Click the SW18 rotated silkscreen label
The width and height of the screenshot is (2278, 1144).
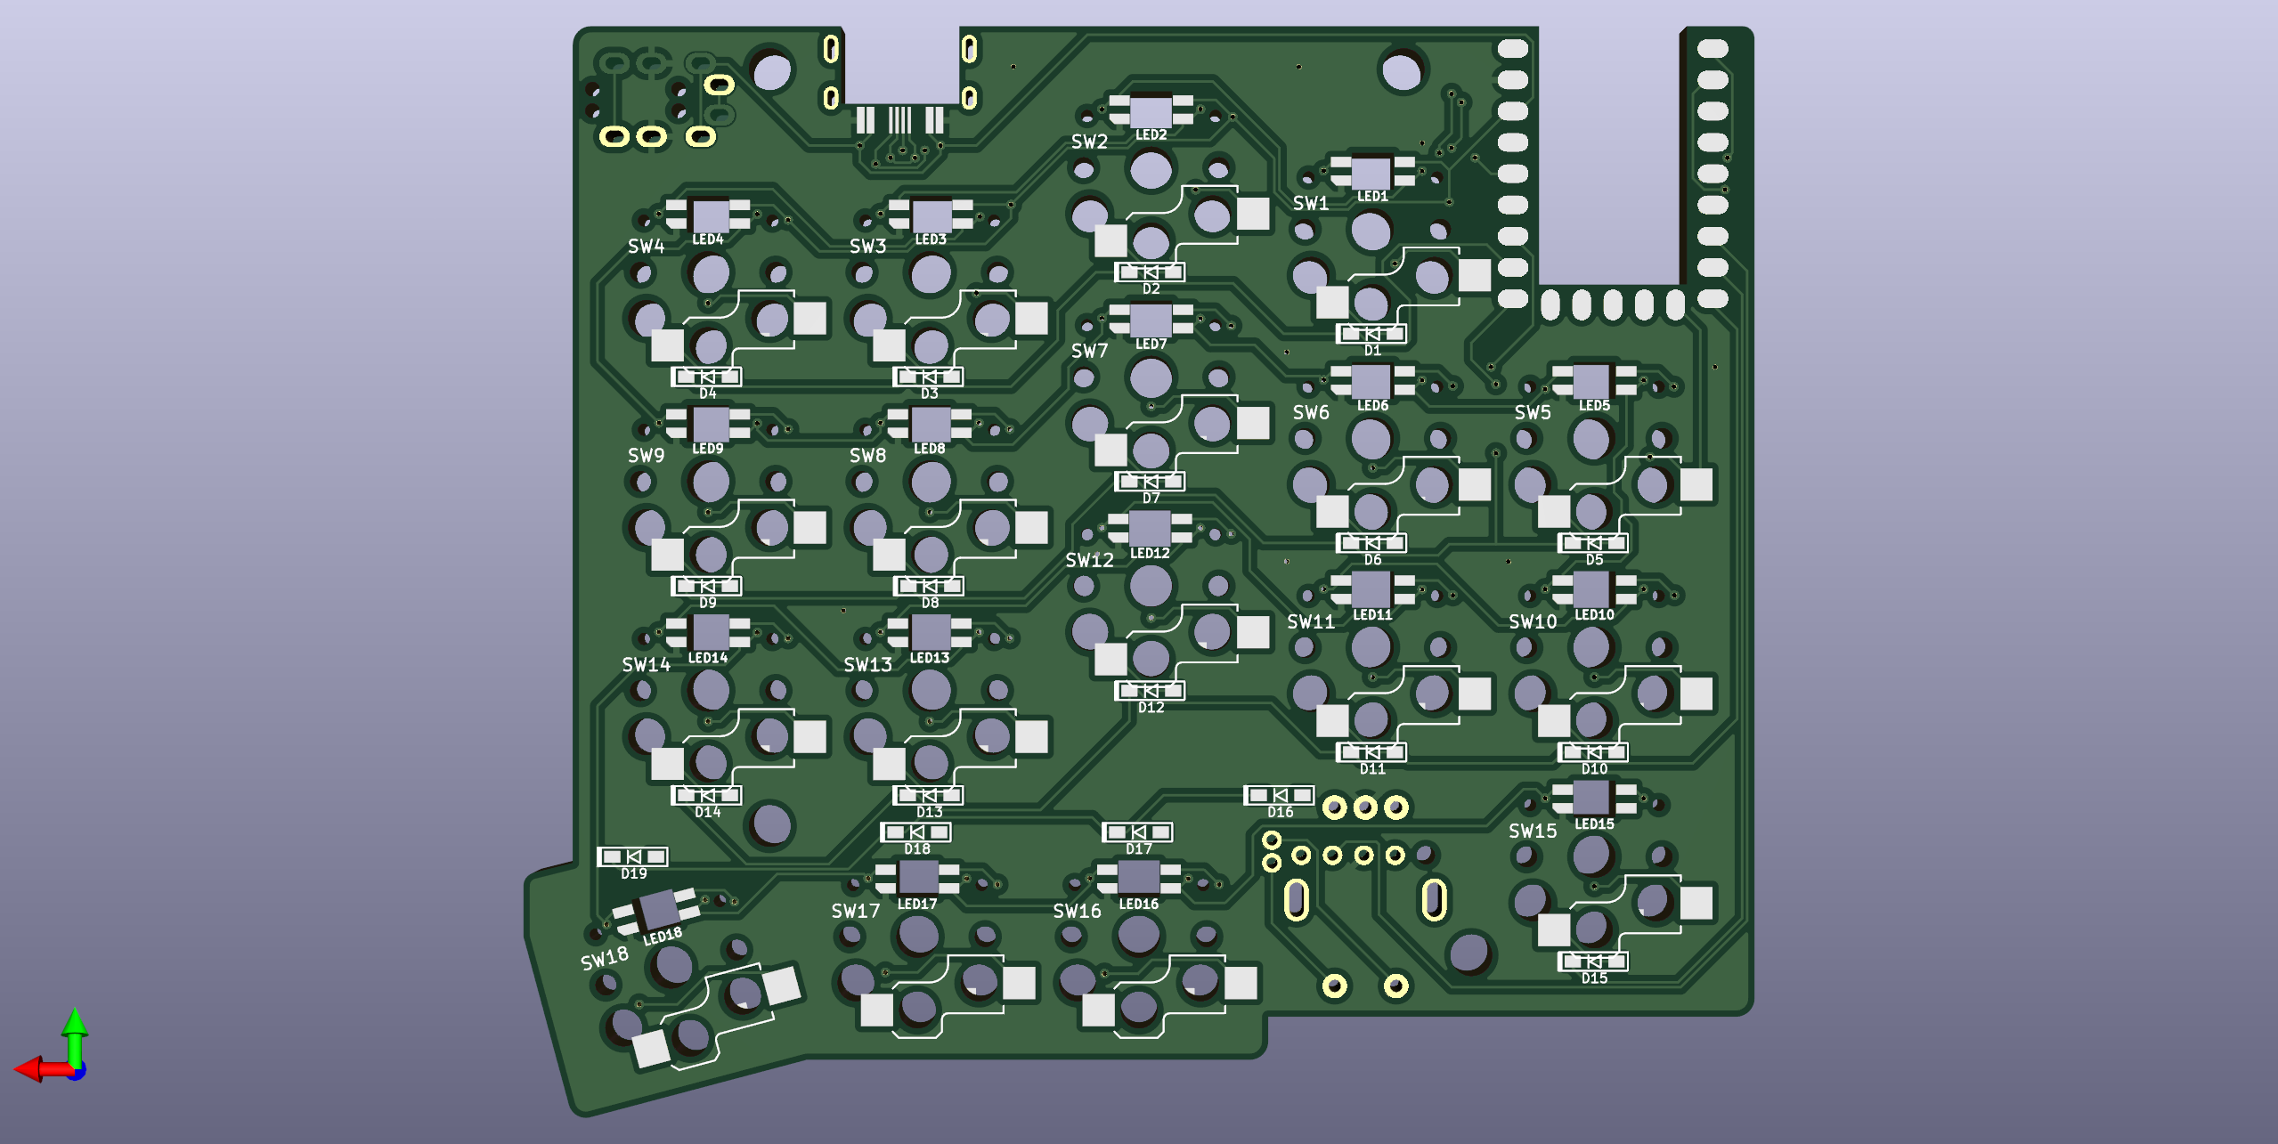(x=605, y=959)
